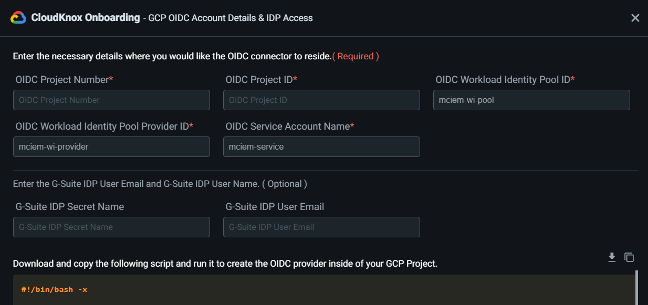This screenshot has height=305, width=648.
Task: Click the G-Suite IDP Secret Name input
Action: (x=111, y=227)
